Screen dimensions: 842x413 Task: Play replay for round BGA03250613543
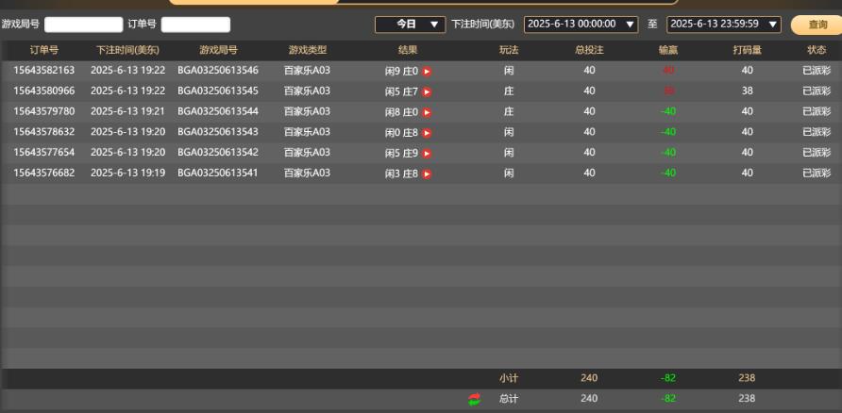[427, 133]
